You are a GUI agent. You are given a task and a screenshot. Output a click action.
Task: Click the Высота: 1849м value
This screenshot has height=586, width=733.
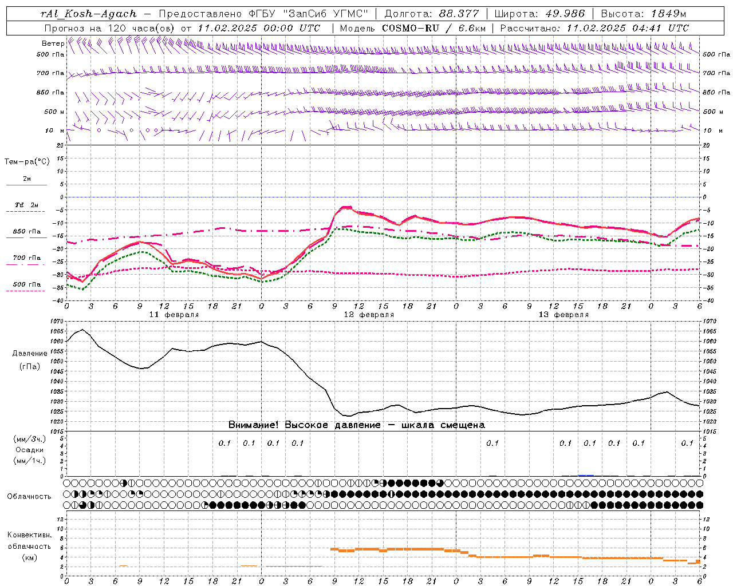[643, 14]
